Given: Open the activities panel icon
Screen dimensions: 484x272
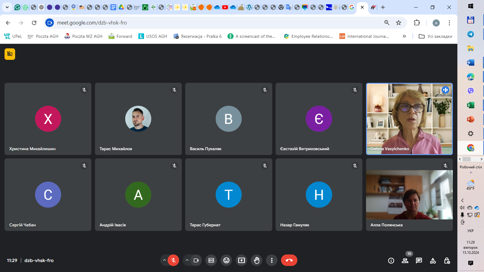Looking at the screenshot, I should click(x=433, y=261).
